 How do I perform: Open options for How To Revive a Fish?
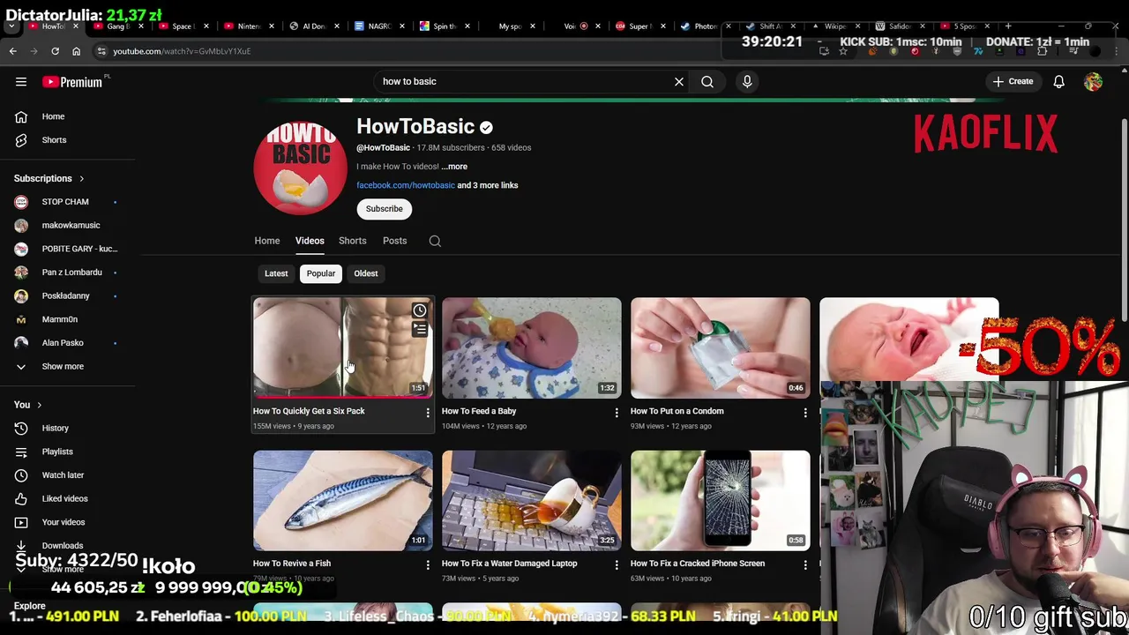pos(428,564)
